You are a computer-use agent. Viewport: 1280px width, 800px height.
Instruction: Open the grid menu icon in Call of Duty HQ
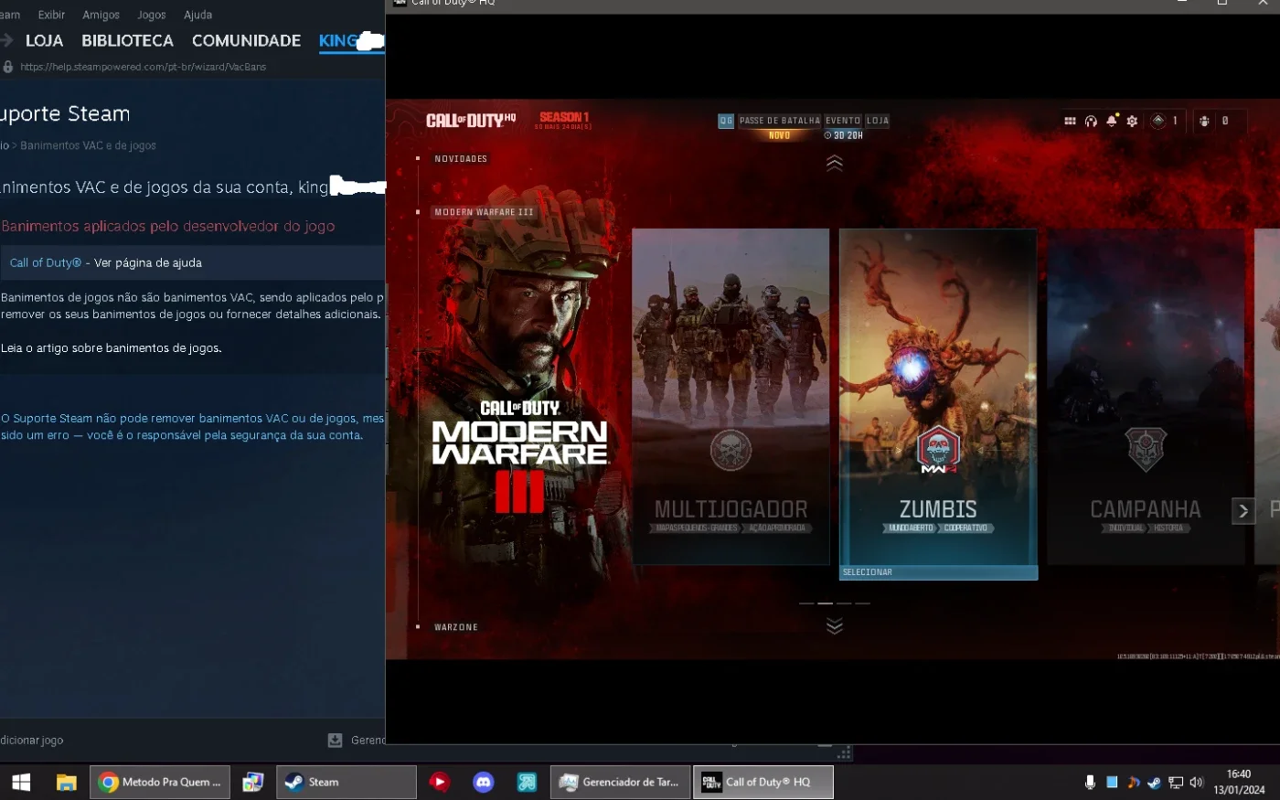point(1070,121)
